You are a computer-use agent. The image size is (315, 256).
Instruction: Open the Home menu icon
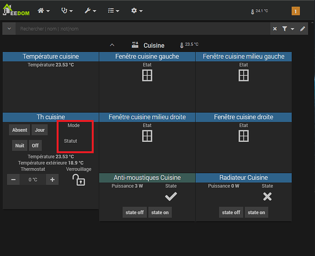(x=43, y=10)
